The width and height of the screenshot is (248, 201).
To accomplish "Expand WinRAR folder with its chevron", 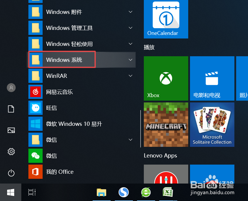I will click(131, 76).
